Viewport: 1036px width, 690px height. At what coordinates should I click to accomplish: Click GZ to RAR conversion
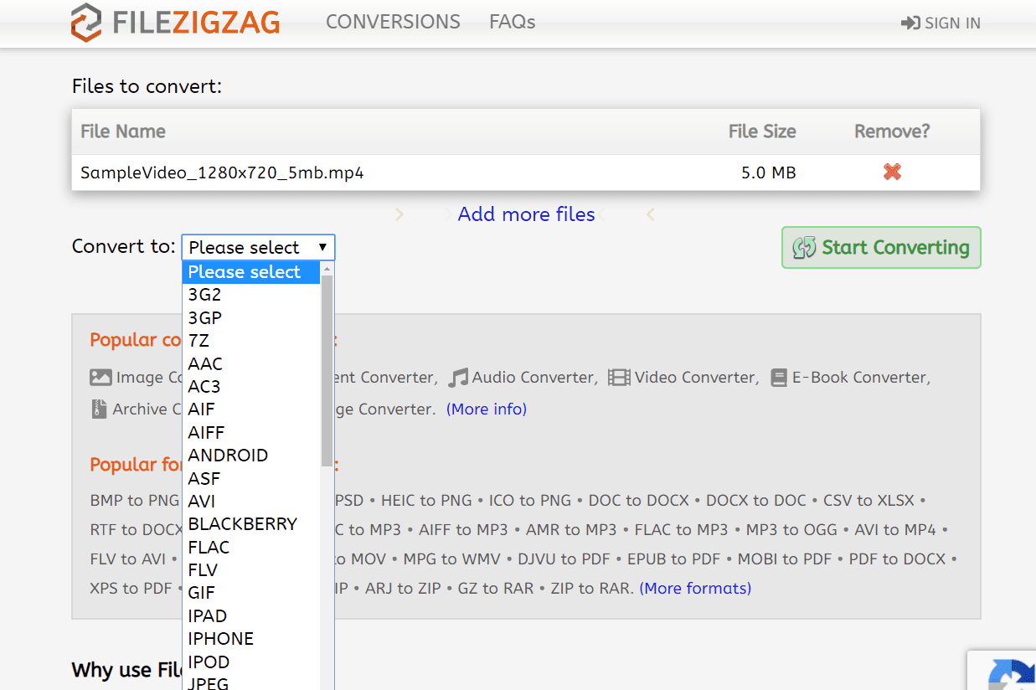pyautogui.click(x=496, y=589)
